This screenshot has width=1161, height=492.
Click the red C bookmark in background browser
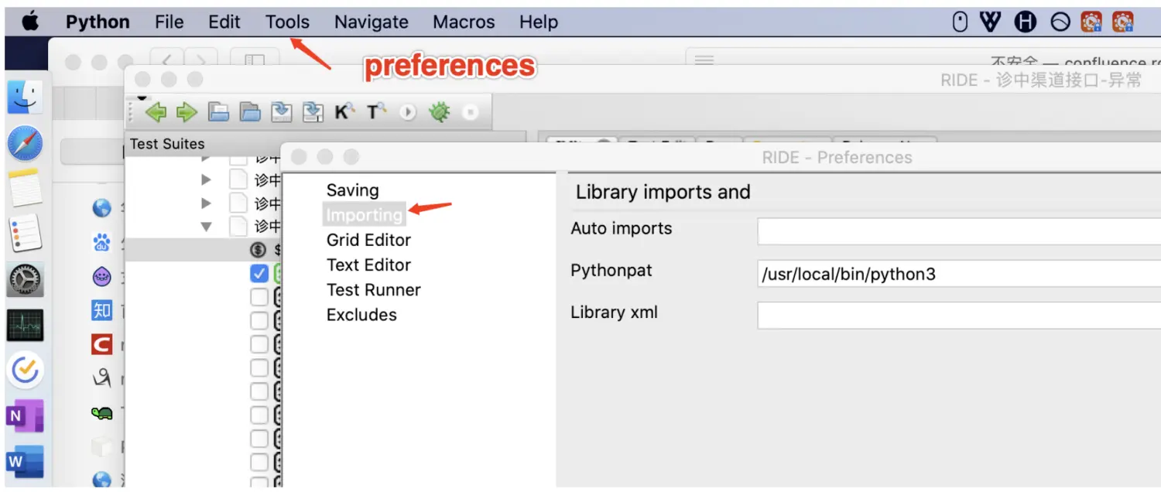tap(102, 344)
